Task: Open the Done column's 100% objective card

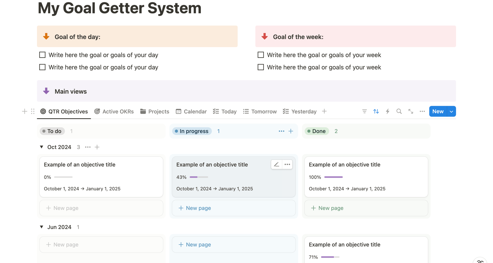Action: click(x=366, y=177)
